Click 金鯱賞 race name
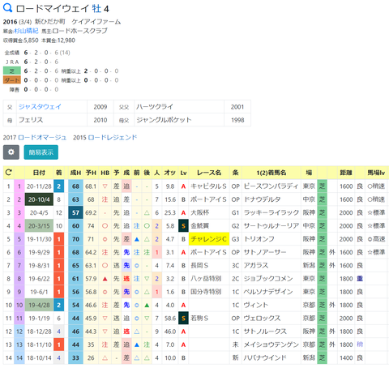The height and width of the screenshot is (368, 389). [x=200, y=226]
